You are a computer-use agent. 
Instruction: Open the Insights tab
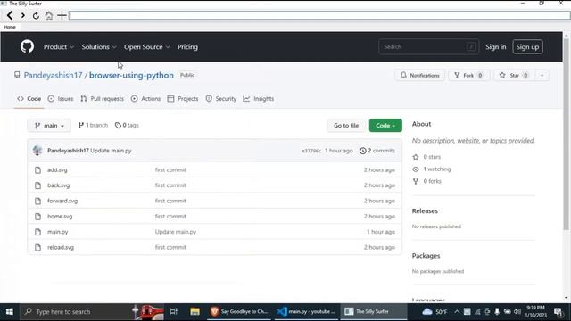[259, 99]
